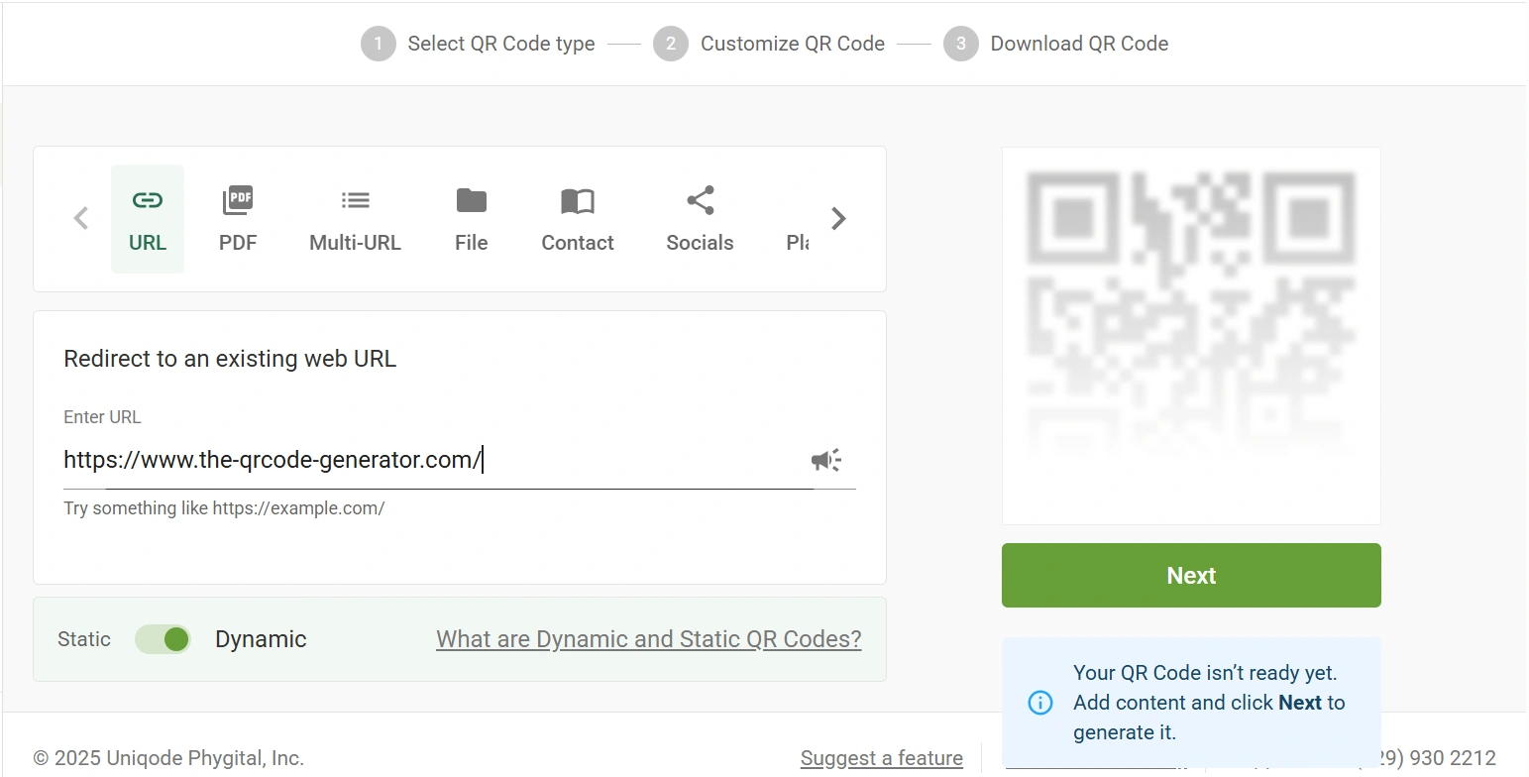Select the URL QR code type
The width and height of the screenshot is (1529, 777).
pos(148,219)
